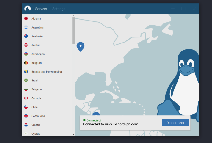Minimize the NordVPN window
This screenshot has width=212, height=143.
[x=173, y=9]
